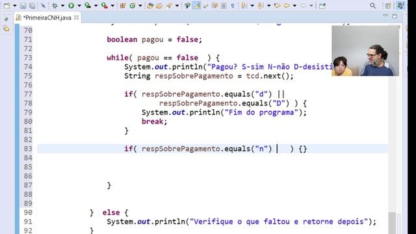
Task: Run the program with green play icon
Action: pyautogui.click(x=71, y=6)
